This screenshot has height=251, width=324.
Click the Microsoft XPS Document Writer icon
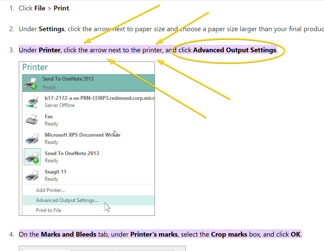pyautogui.click(x=32, y=138)
